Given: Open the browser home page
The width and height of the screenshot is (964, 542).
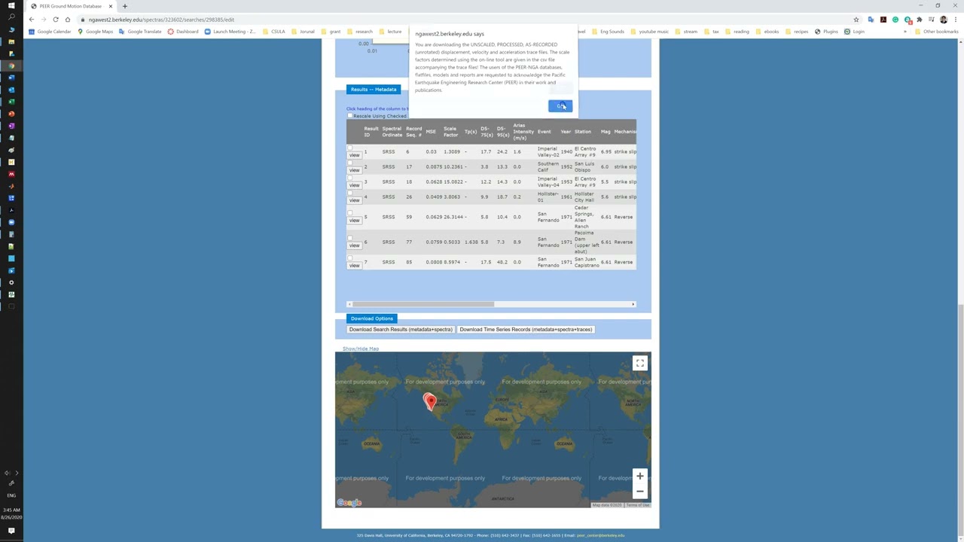Looking at the screenshot, I should click(x=68, y=20).
